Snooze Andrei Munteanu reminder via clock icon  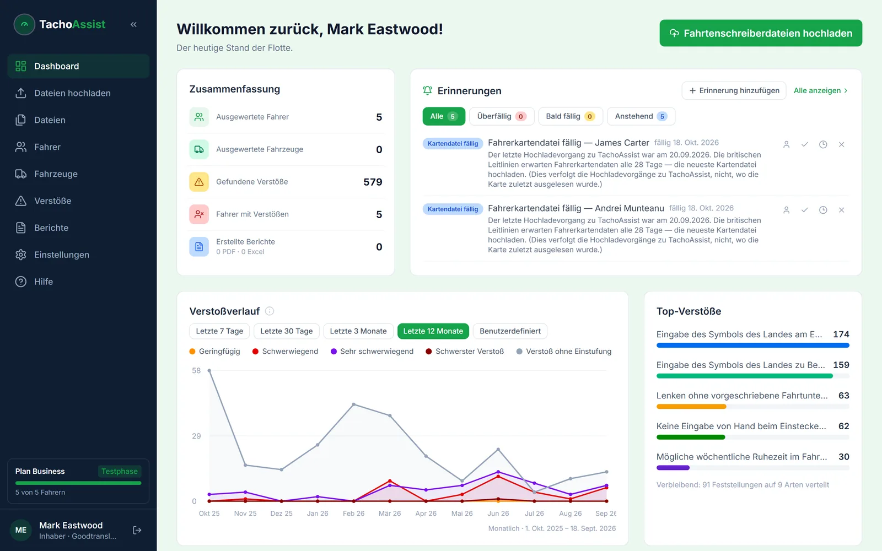pos(823,210)
